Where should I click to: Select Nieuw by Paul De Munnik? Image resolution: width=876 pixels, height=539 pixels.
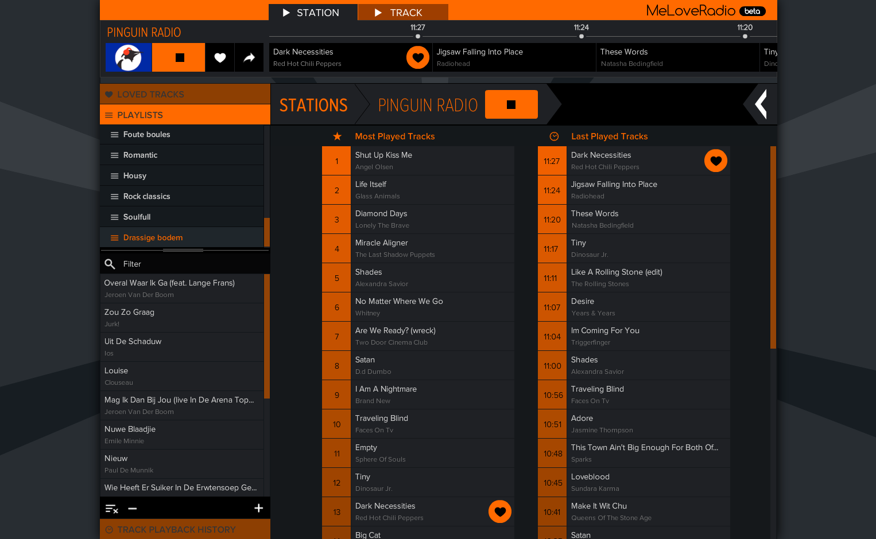click(181, 464)
